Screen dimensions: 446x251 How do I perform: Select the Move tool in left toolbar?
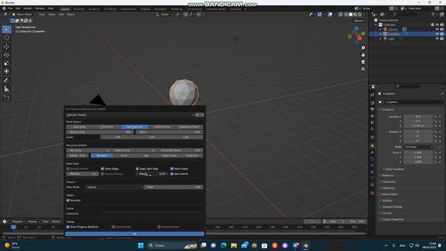tap(6, 47)
